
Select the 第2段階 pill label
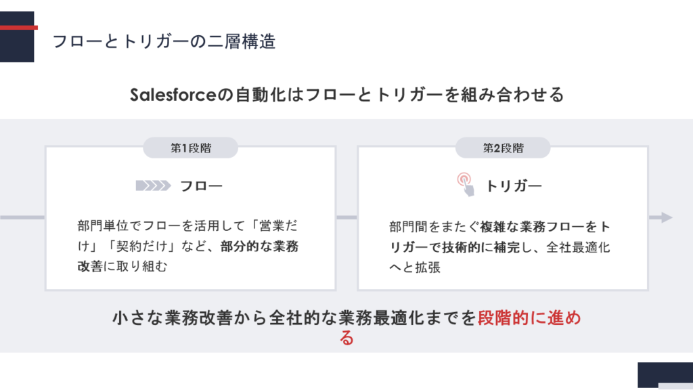(503, 148)
